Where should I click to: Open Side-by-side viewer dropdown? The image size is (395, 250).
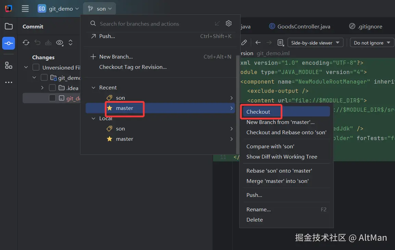[315, 42]
